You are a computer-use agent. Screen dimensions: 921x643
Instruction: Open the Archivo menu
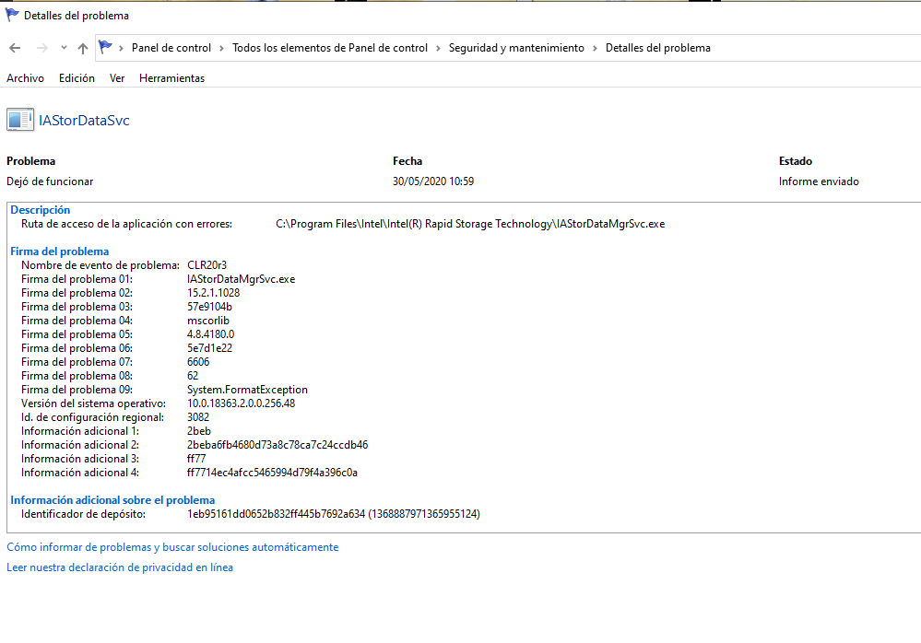click(25, 78)
